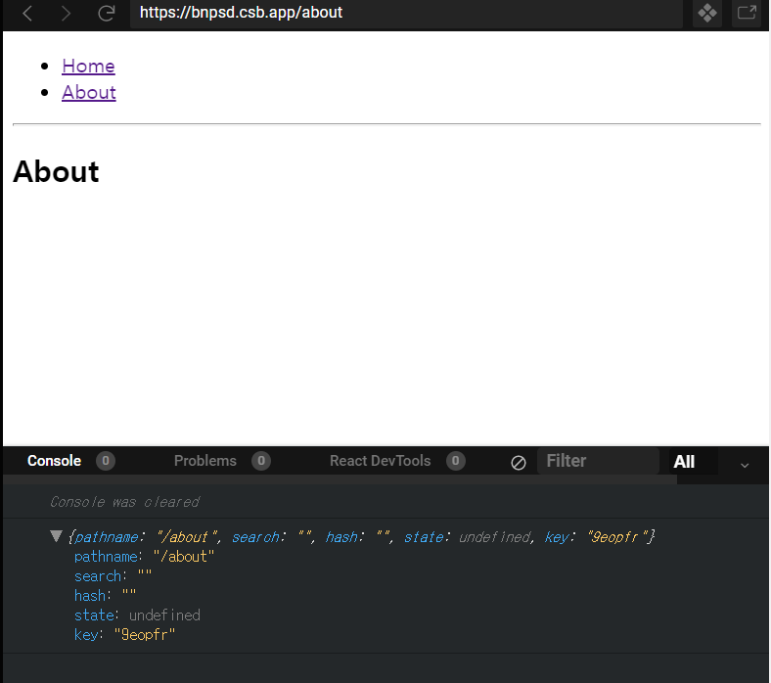
Task: Click the search: "" property row
Action: click(x=113, y=575)
